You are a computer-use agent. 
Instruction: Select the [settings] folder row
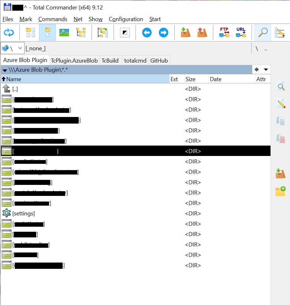(136, 213)
